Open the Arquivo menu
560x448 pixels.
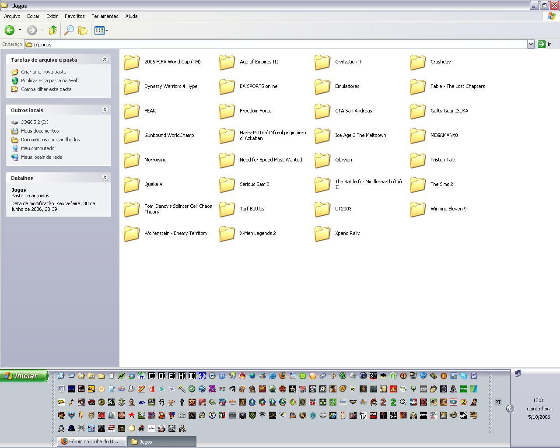[x=12, y=16]
